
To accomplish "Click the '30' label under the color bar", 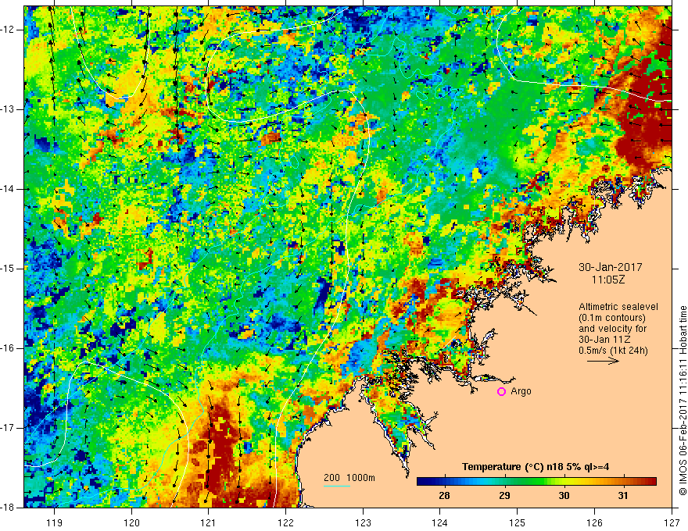I will pos(564,496).
